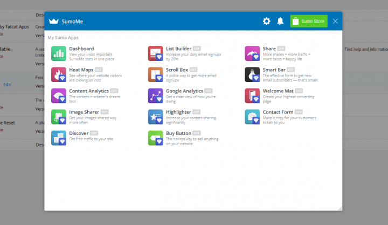Image resolution: width=388 pixels, height=225 pixels.
Task: Open the Dashboard app icon
Action: (x=59, y=53)
